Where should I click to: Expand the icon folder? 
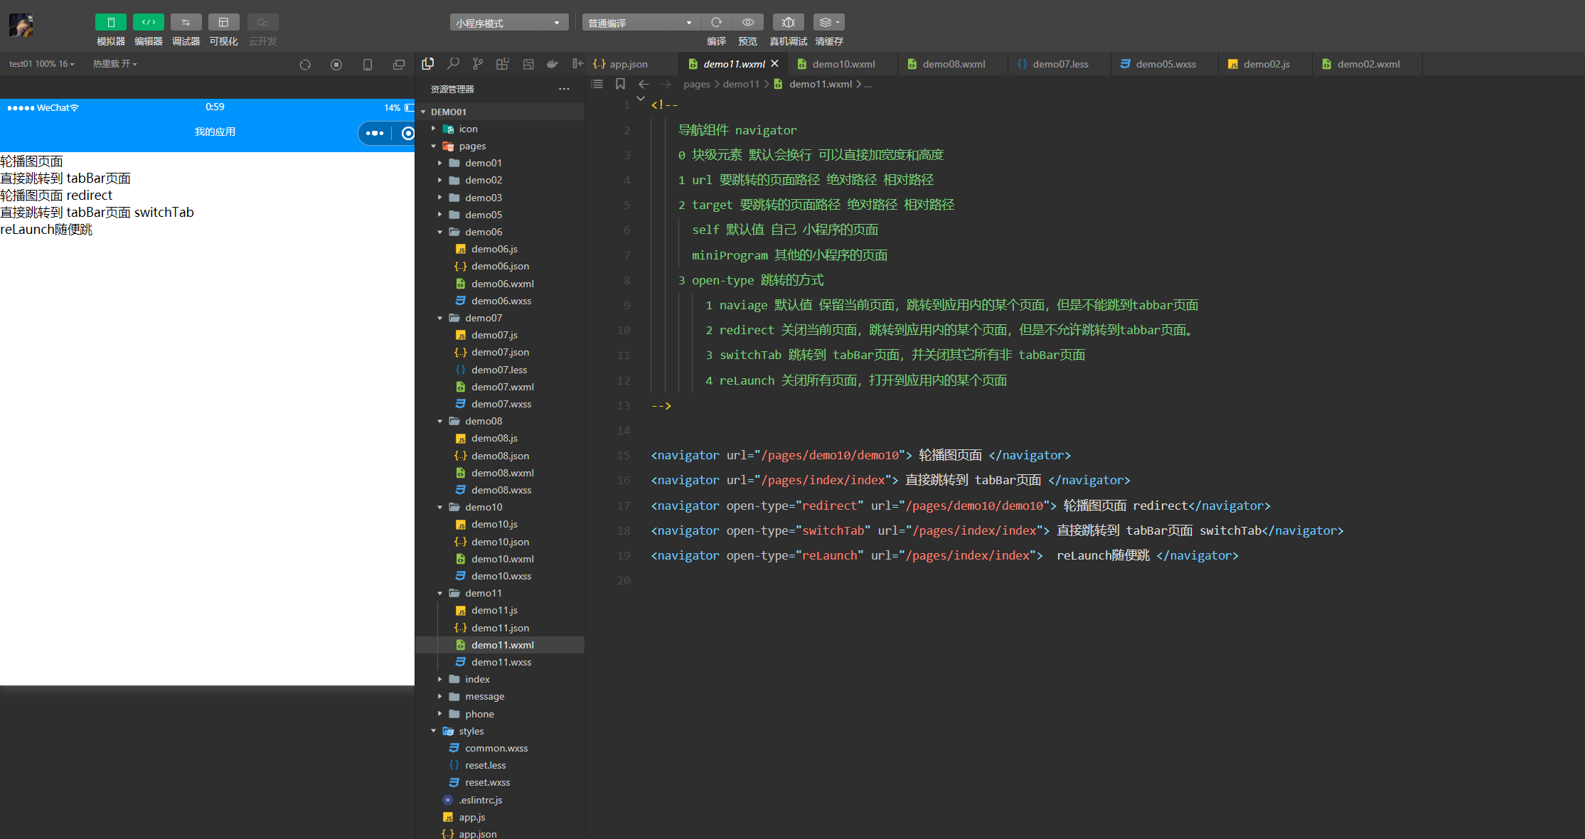tap(434, 129)
